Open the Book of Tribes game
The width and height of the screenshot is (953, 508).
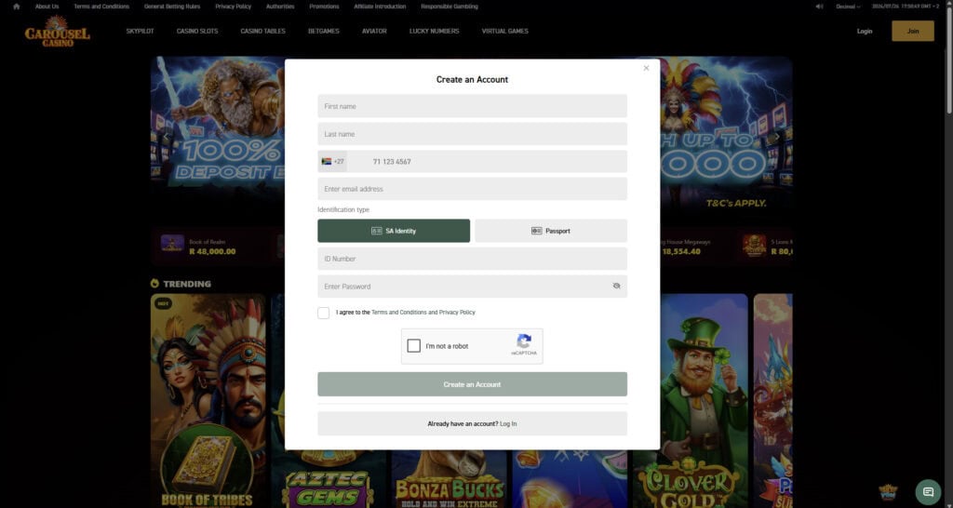click(x=208, y=401)
